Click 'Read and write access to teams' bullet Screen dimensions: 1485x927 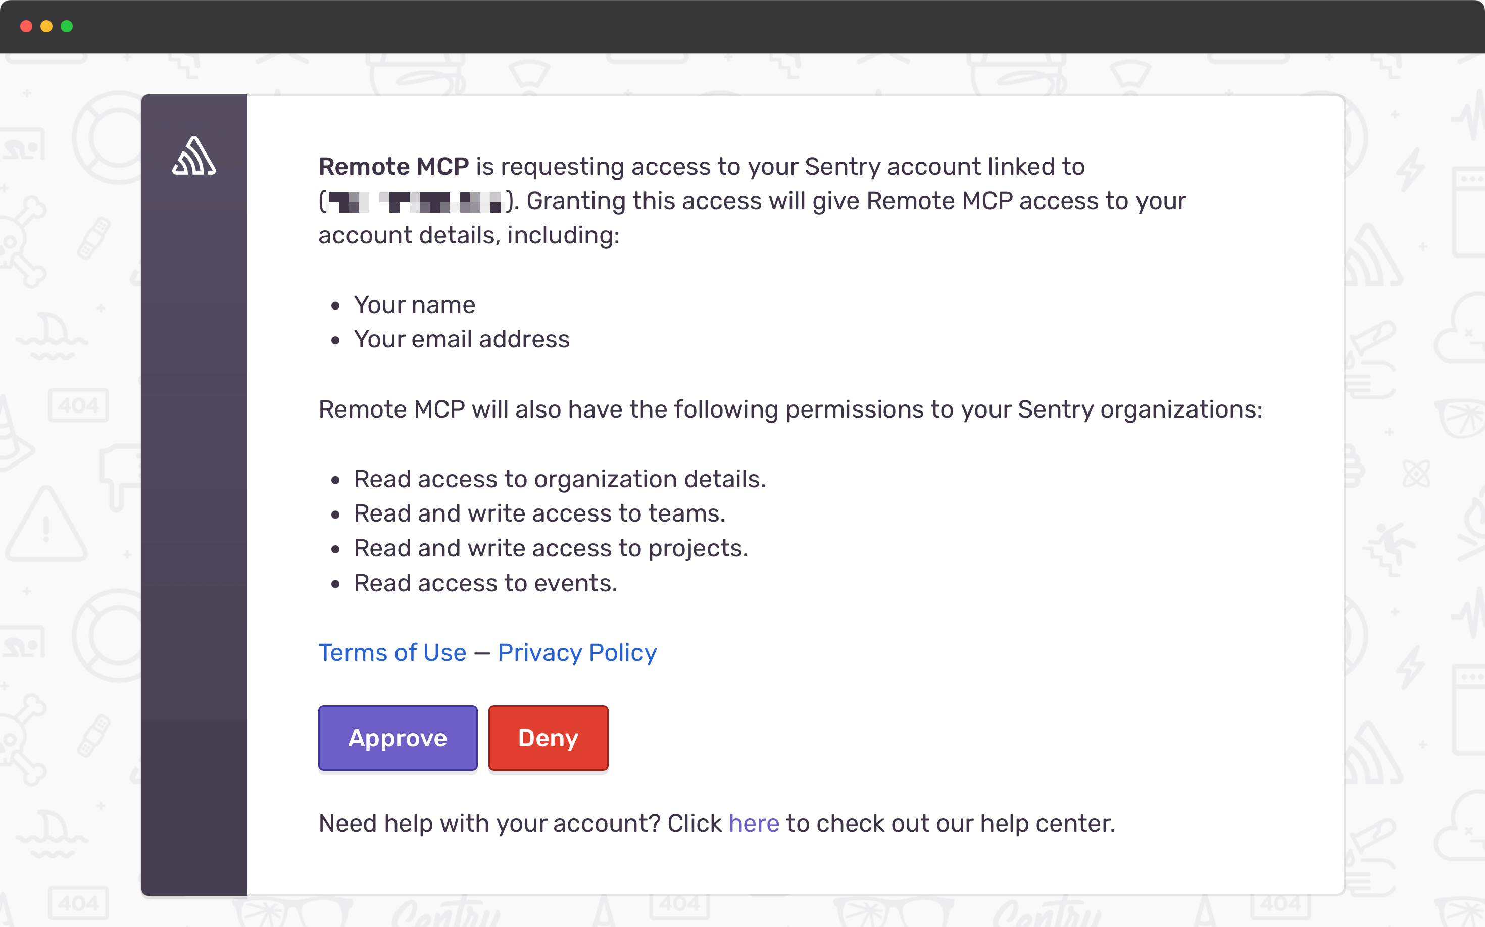539,513
